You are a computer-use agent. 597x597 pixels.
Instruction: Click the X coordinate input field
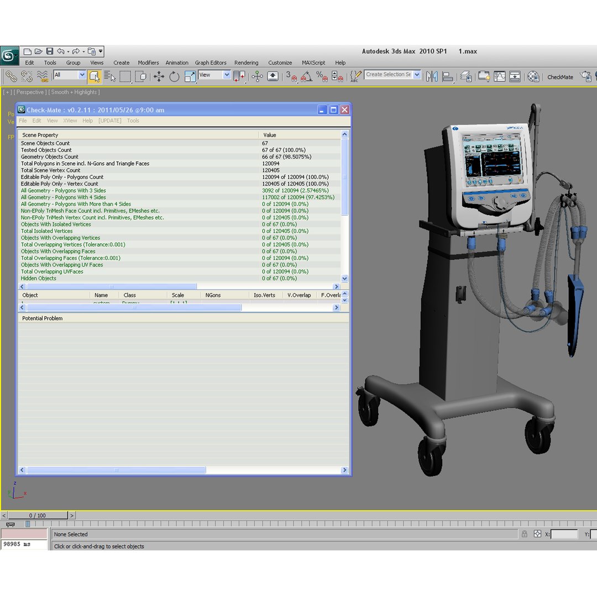point(564,535)
